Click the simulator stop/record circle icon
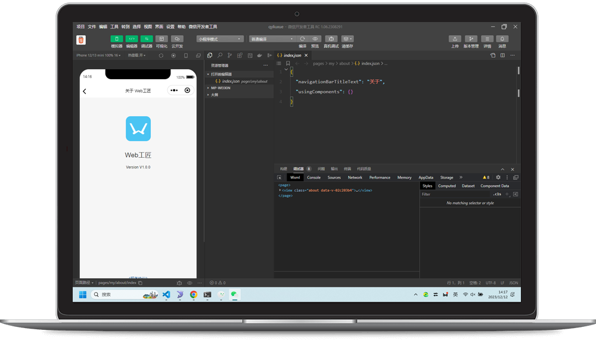The height and width of the screenshot is (340, 596). 173,55
